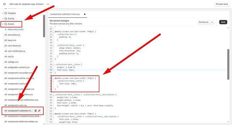The width and height of the screenshot is (232, 125).
Task: Open cart.js file
Action: (11, 57)
